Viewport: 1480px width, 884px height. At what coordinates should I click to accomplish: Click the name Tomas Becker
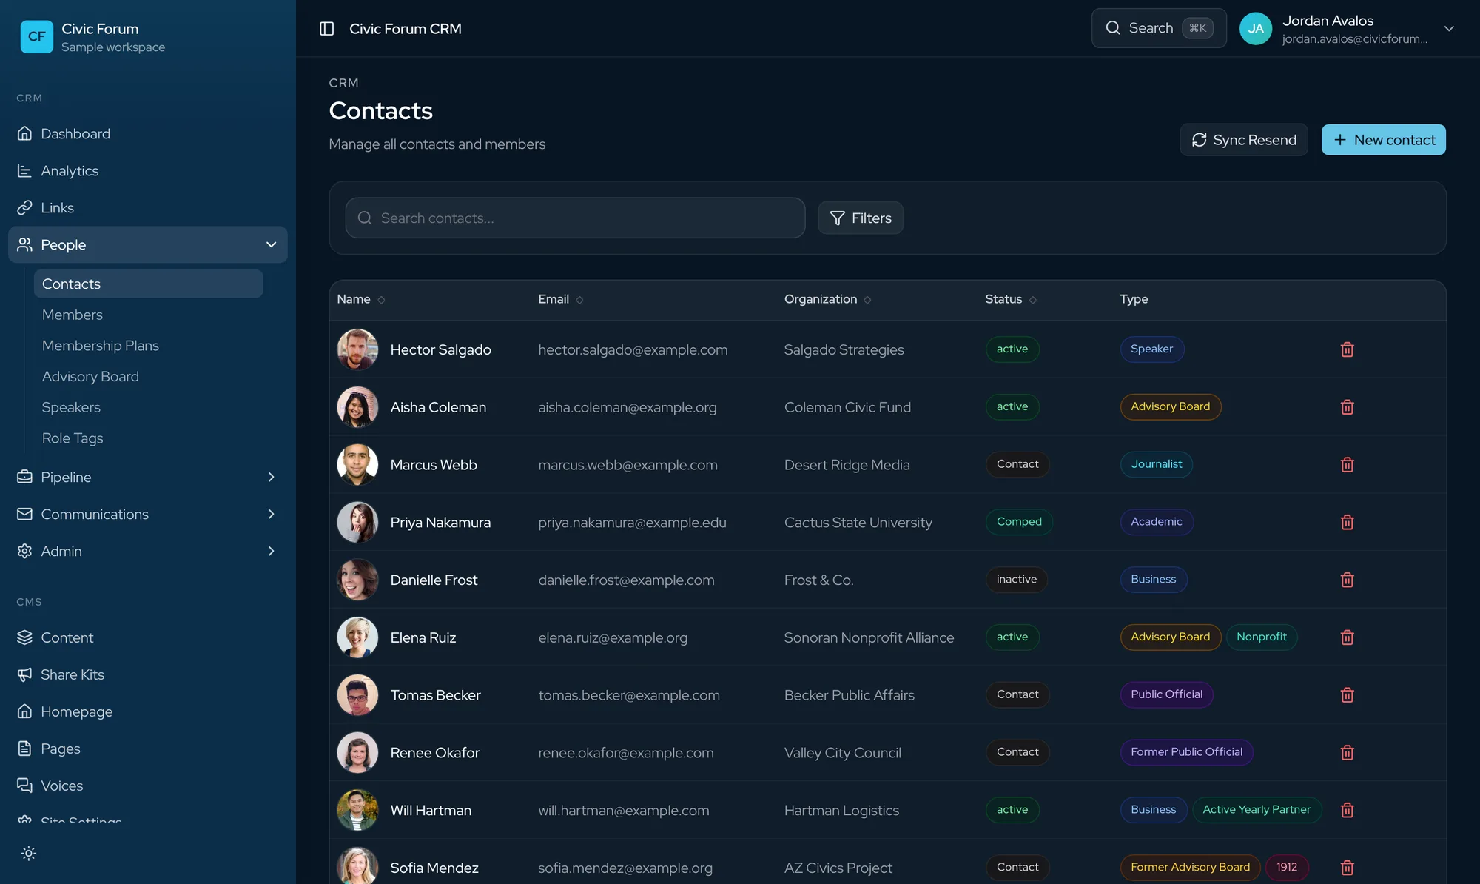point(435,695)
